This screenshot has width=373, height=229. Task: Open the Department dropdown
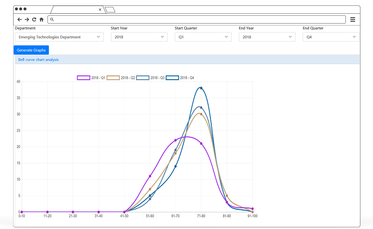59,37
